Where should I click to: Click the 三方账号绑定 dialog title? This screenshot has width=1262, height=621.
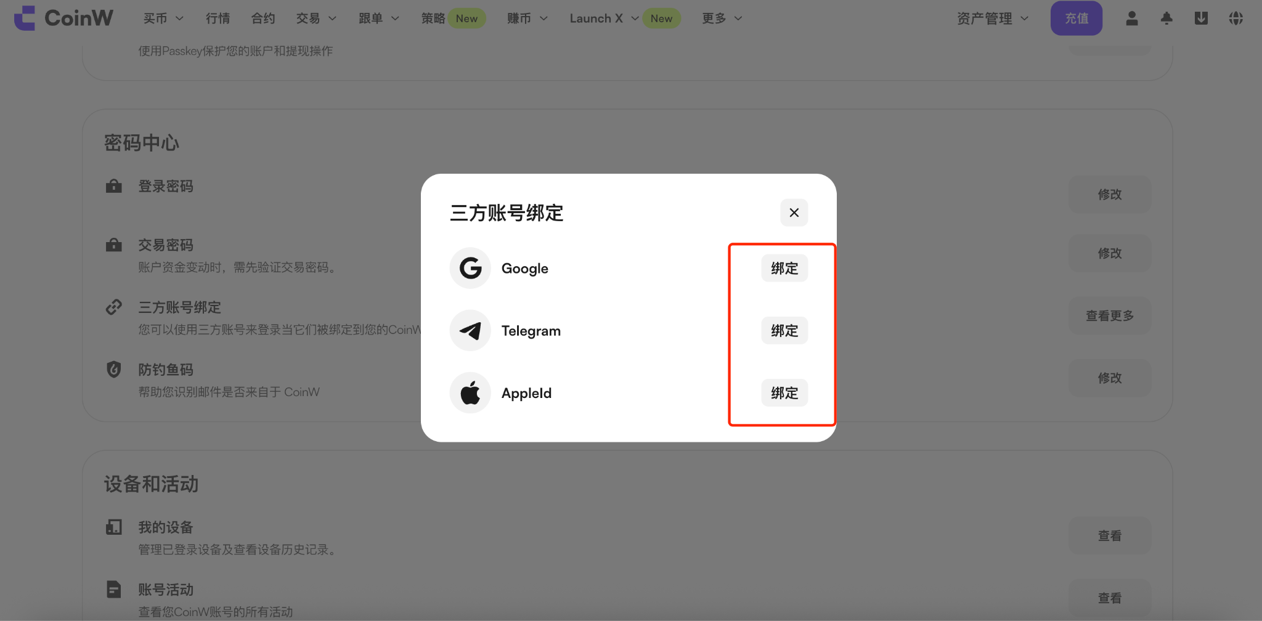[507, 213]
